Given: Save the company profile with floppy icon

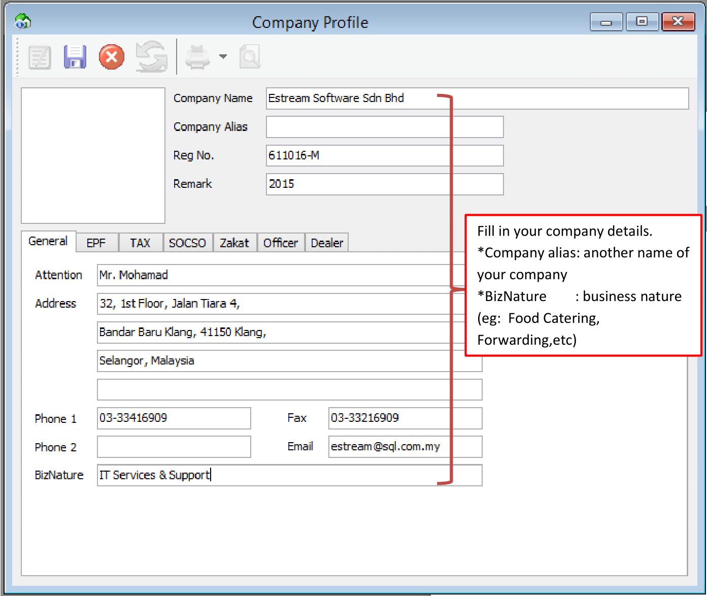Looking at the screenshot, I should point(75,57).
